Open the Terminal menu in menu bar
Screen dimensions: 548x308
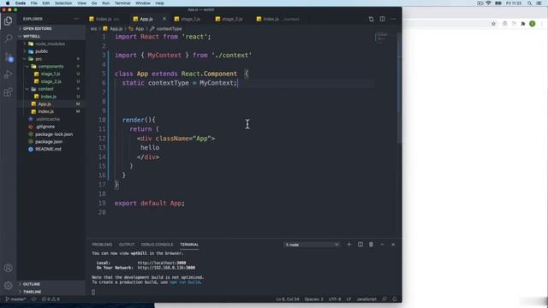click(x=122, y=3)
